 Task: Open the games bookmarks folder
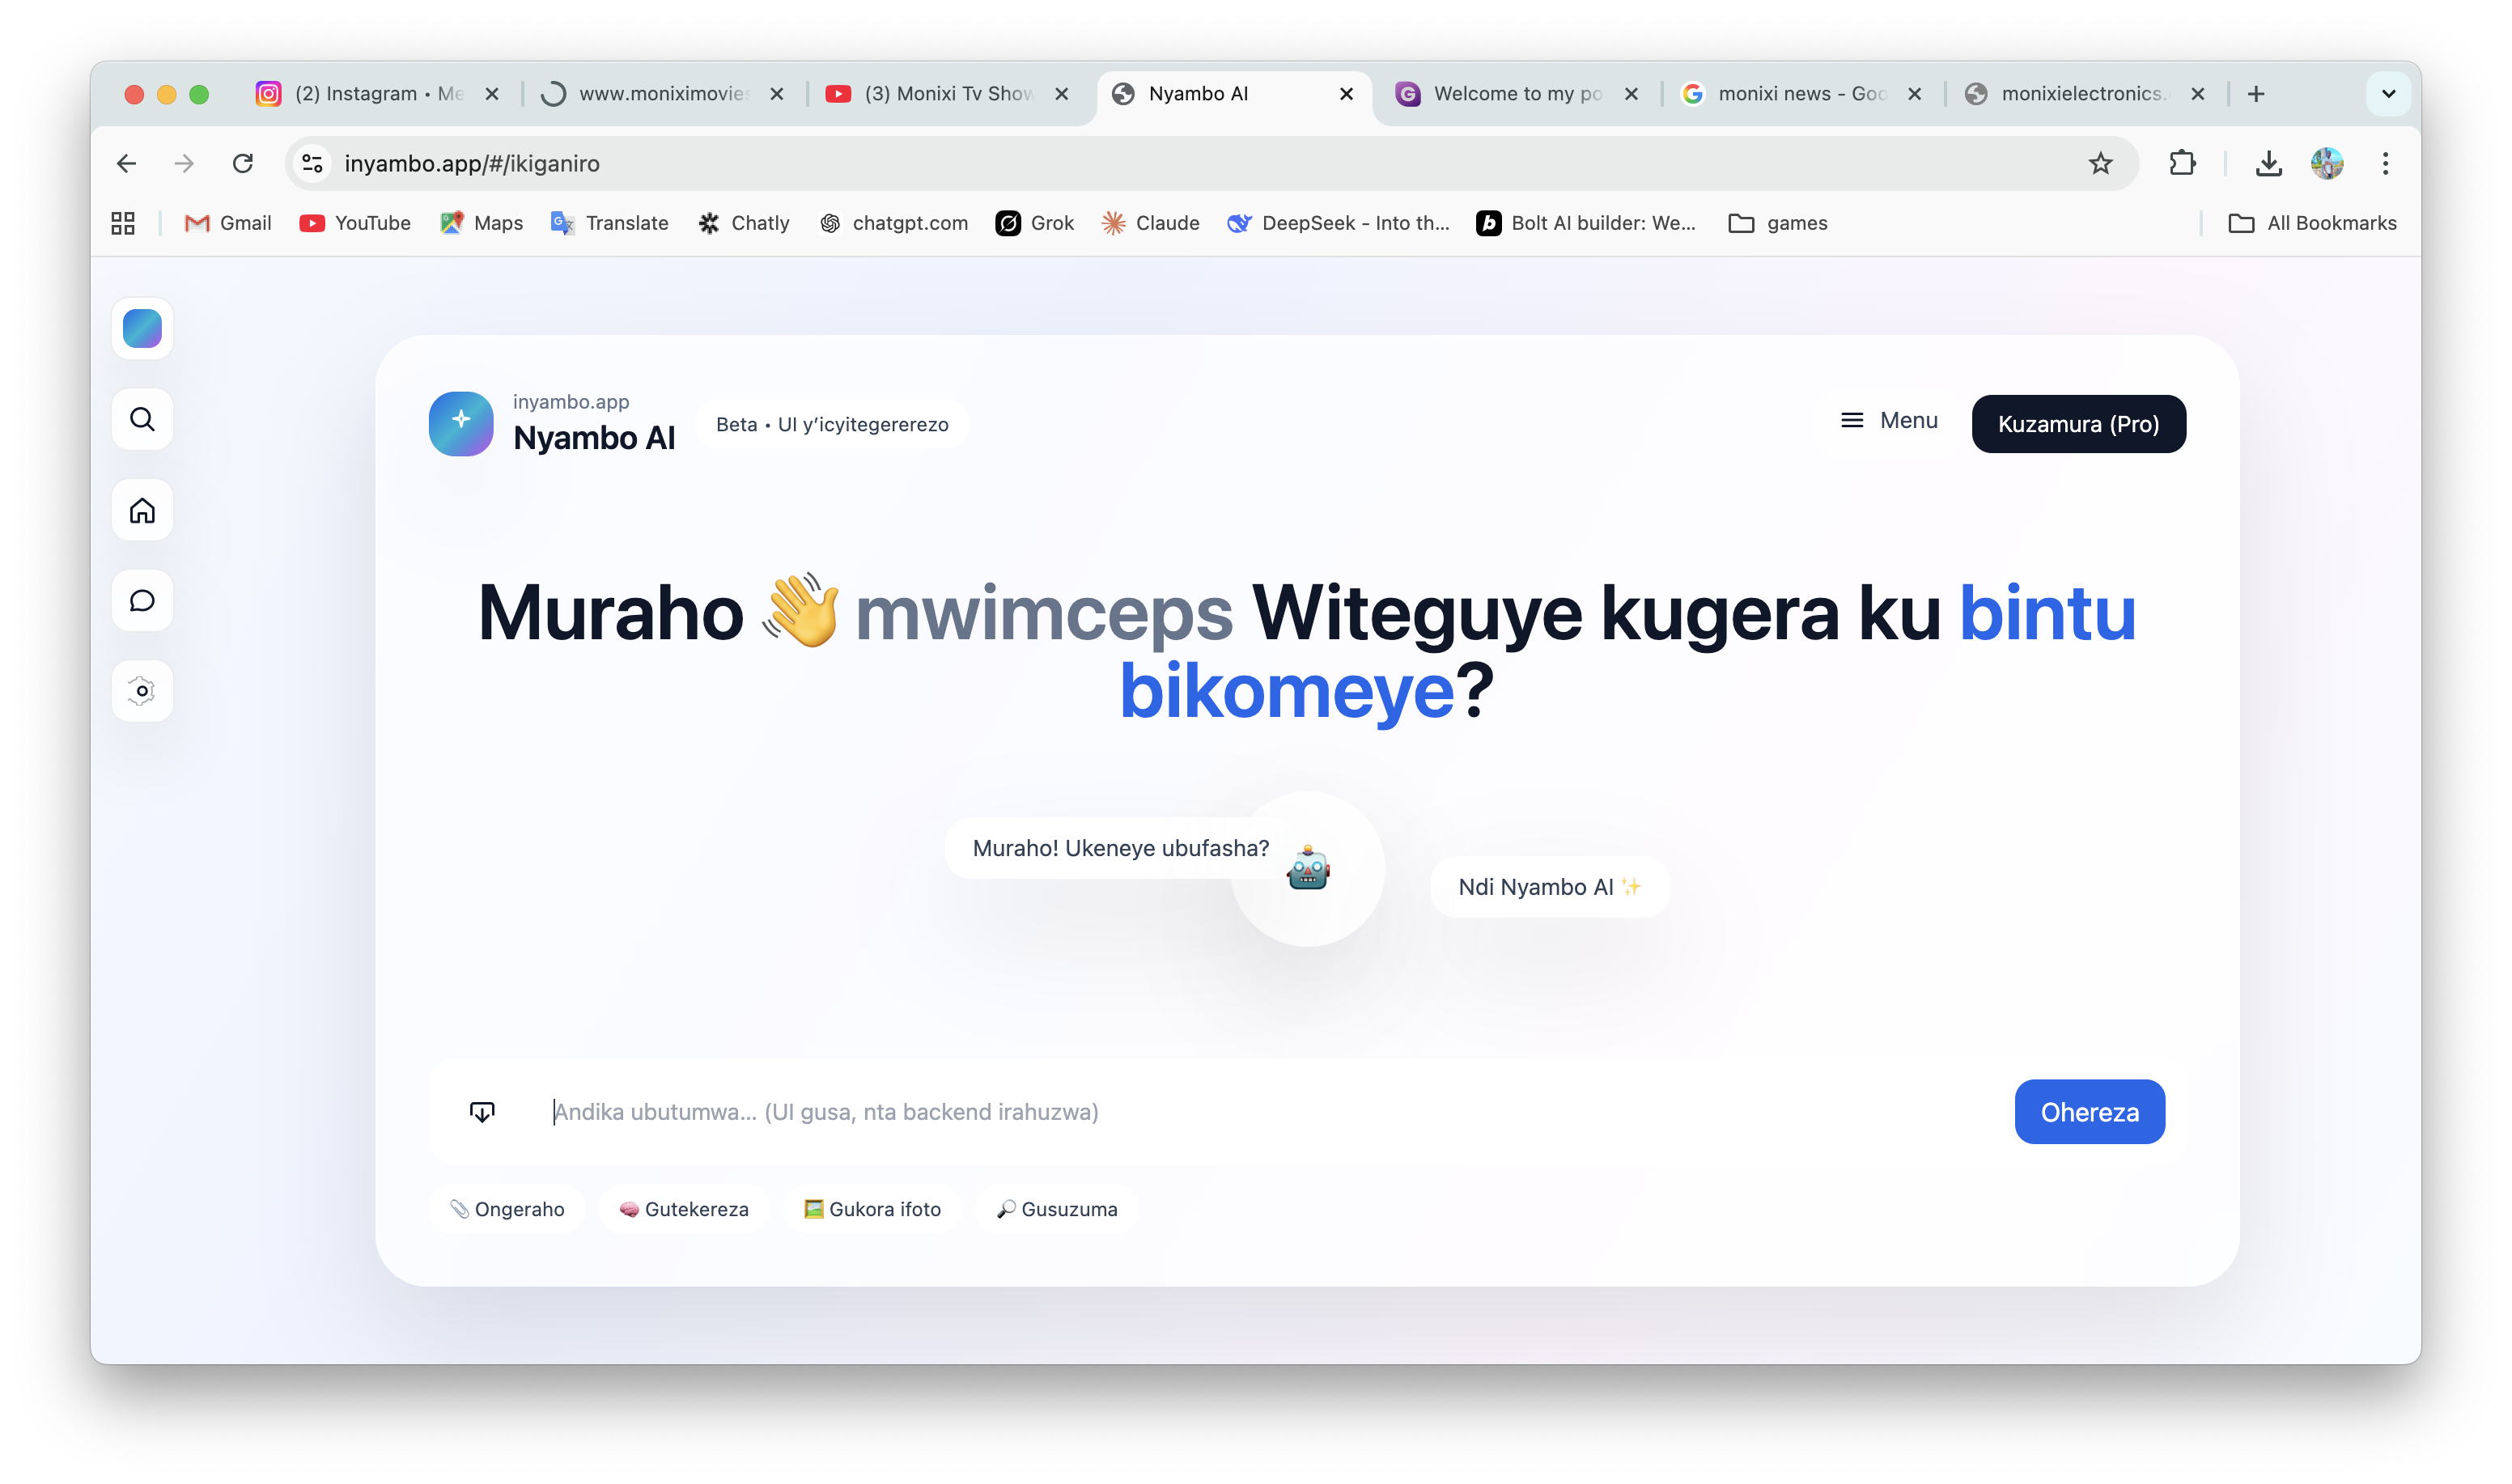click(x=1778, y=223)
